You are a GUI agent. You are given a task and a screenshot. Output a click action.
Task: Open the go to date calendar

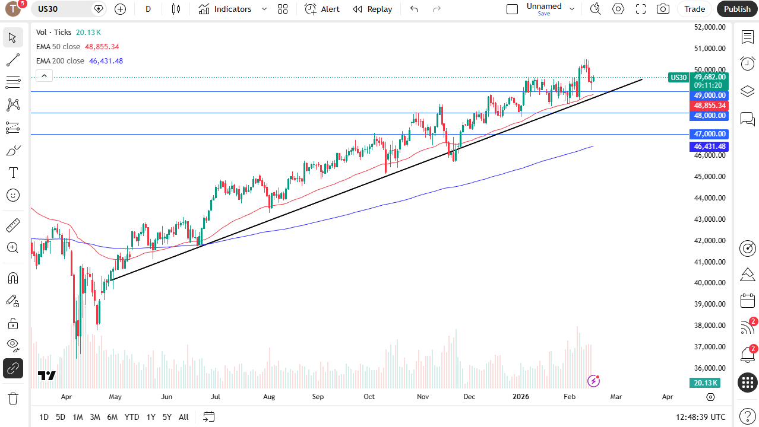pyautogui.click(x=208, y=417)
